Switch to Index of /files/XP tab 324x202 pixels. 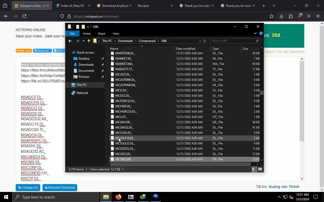[73, 6]
